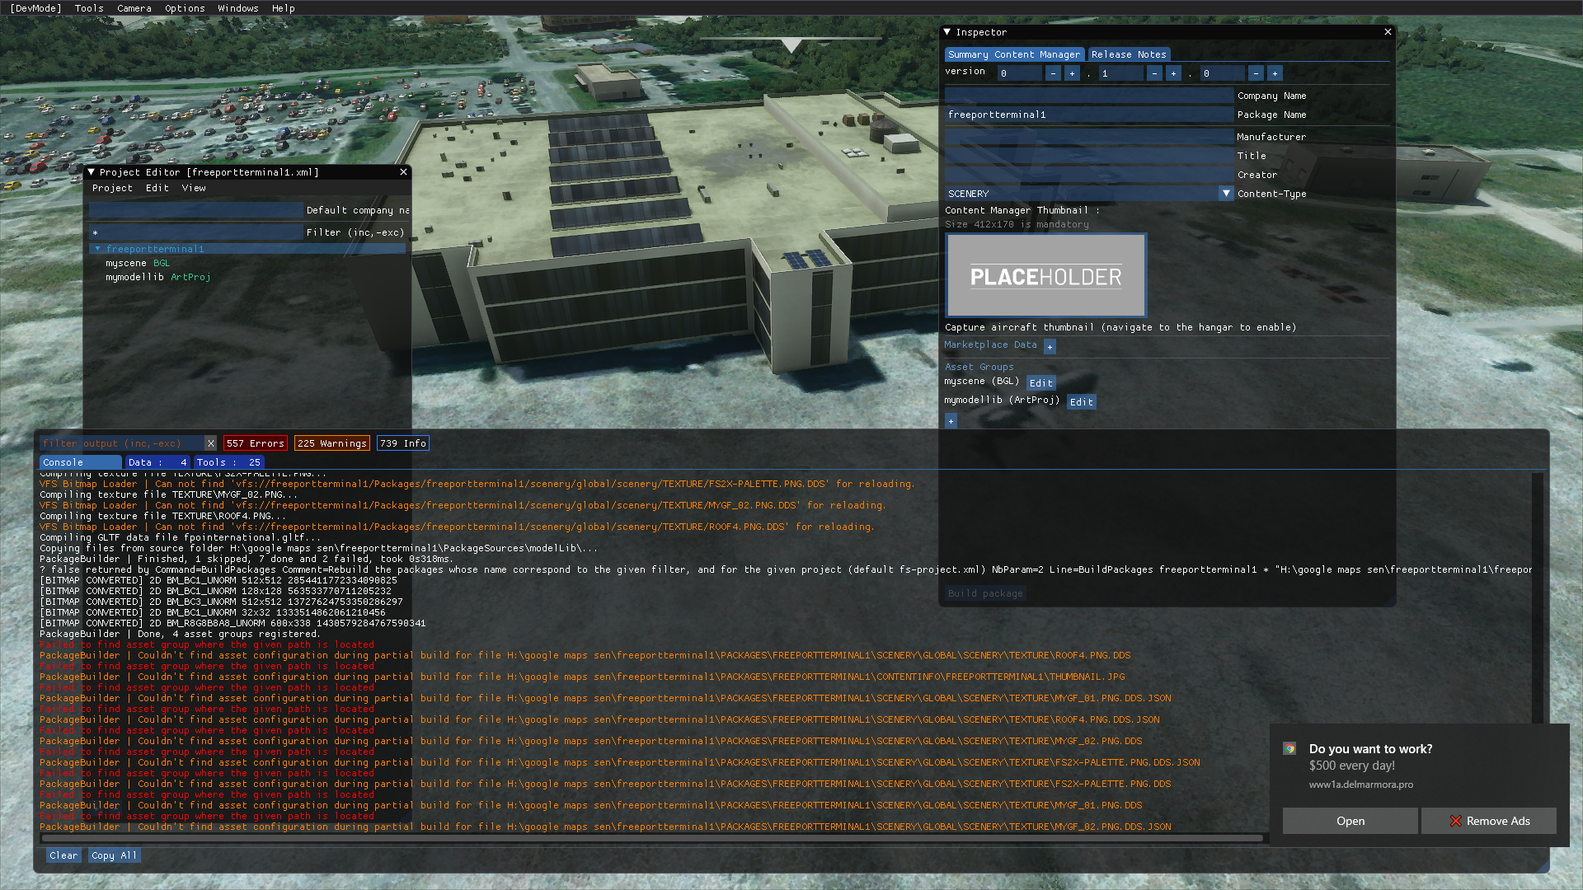Clear the console filter with X icon
Image resolution: width=1583 pixels, height=890 pixels.
pyautogui.click(x=210, y=443)
